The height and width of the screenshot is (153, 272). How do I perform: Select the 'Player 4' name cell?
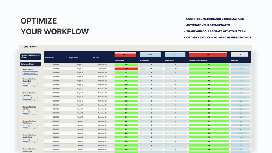click(80, 81)
